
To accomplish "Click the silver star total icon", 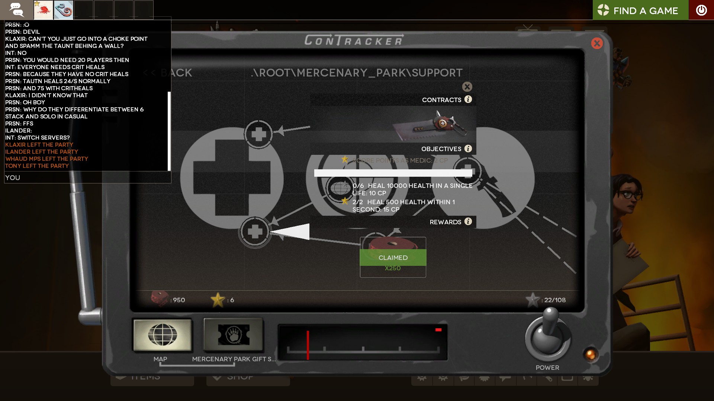I will pyautogui.click(x=533, y=300).
